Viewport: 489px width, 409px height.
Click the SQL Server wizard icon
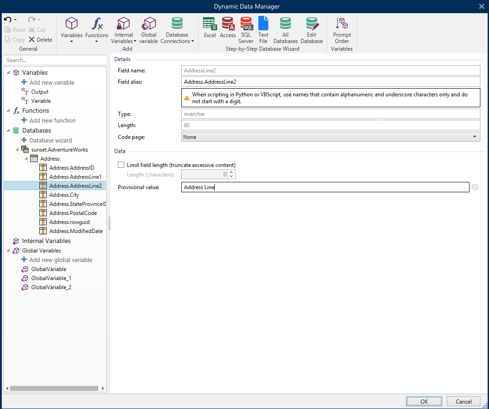click(246, 29)
